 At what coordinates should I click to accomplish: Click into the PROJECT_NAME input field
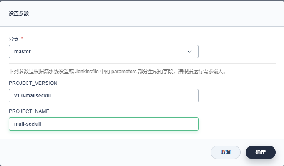tap(103, 124)
